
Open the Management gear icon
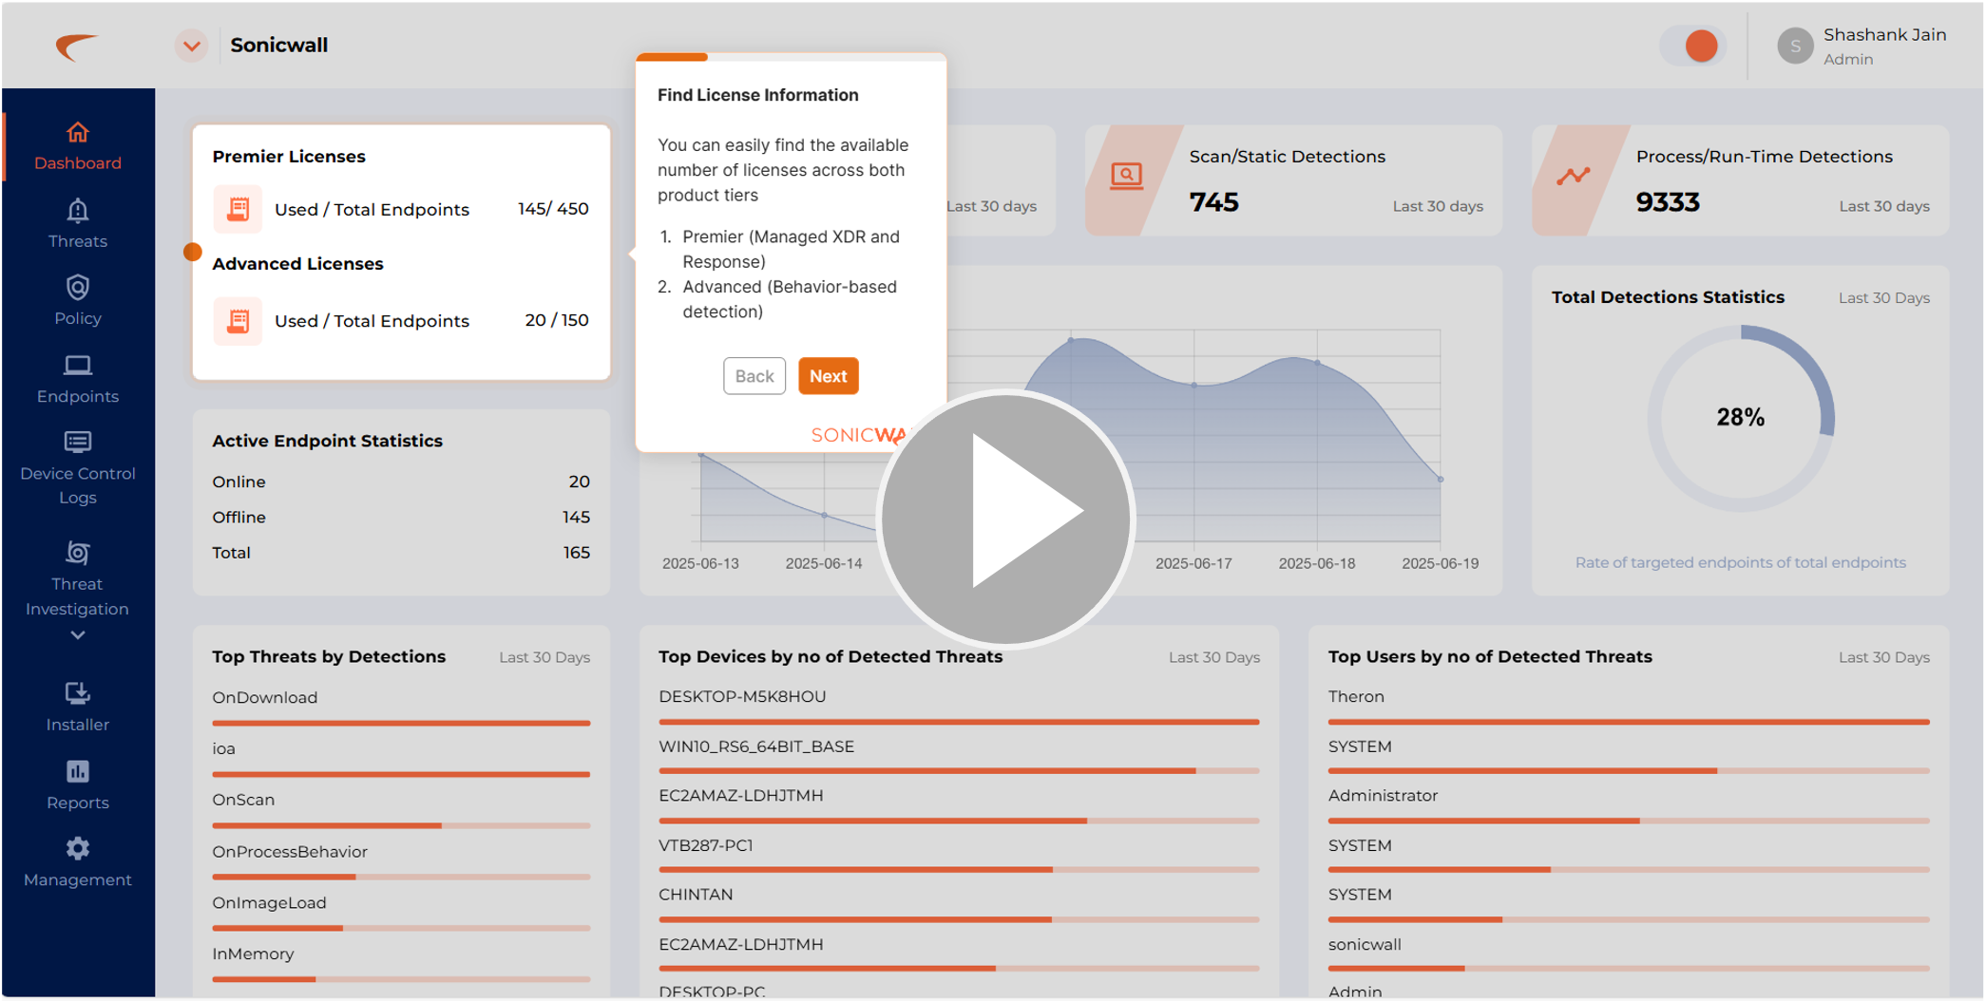point(78,848)
